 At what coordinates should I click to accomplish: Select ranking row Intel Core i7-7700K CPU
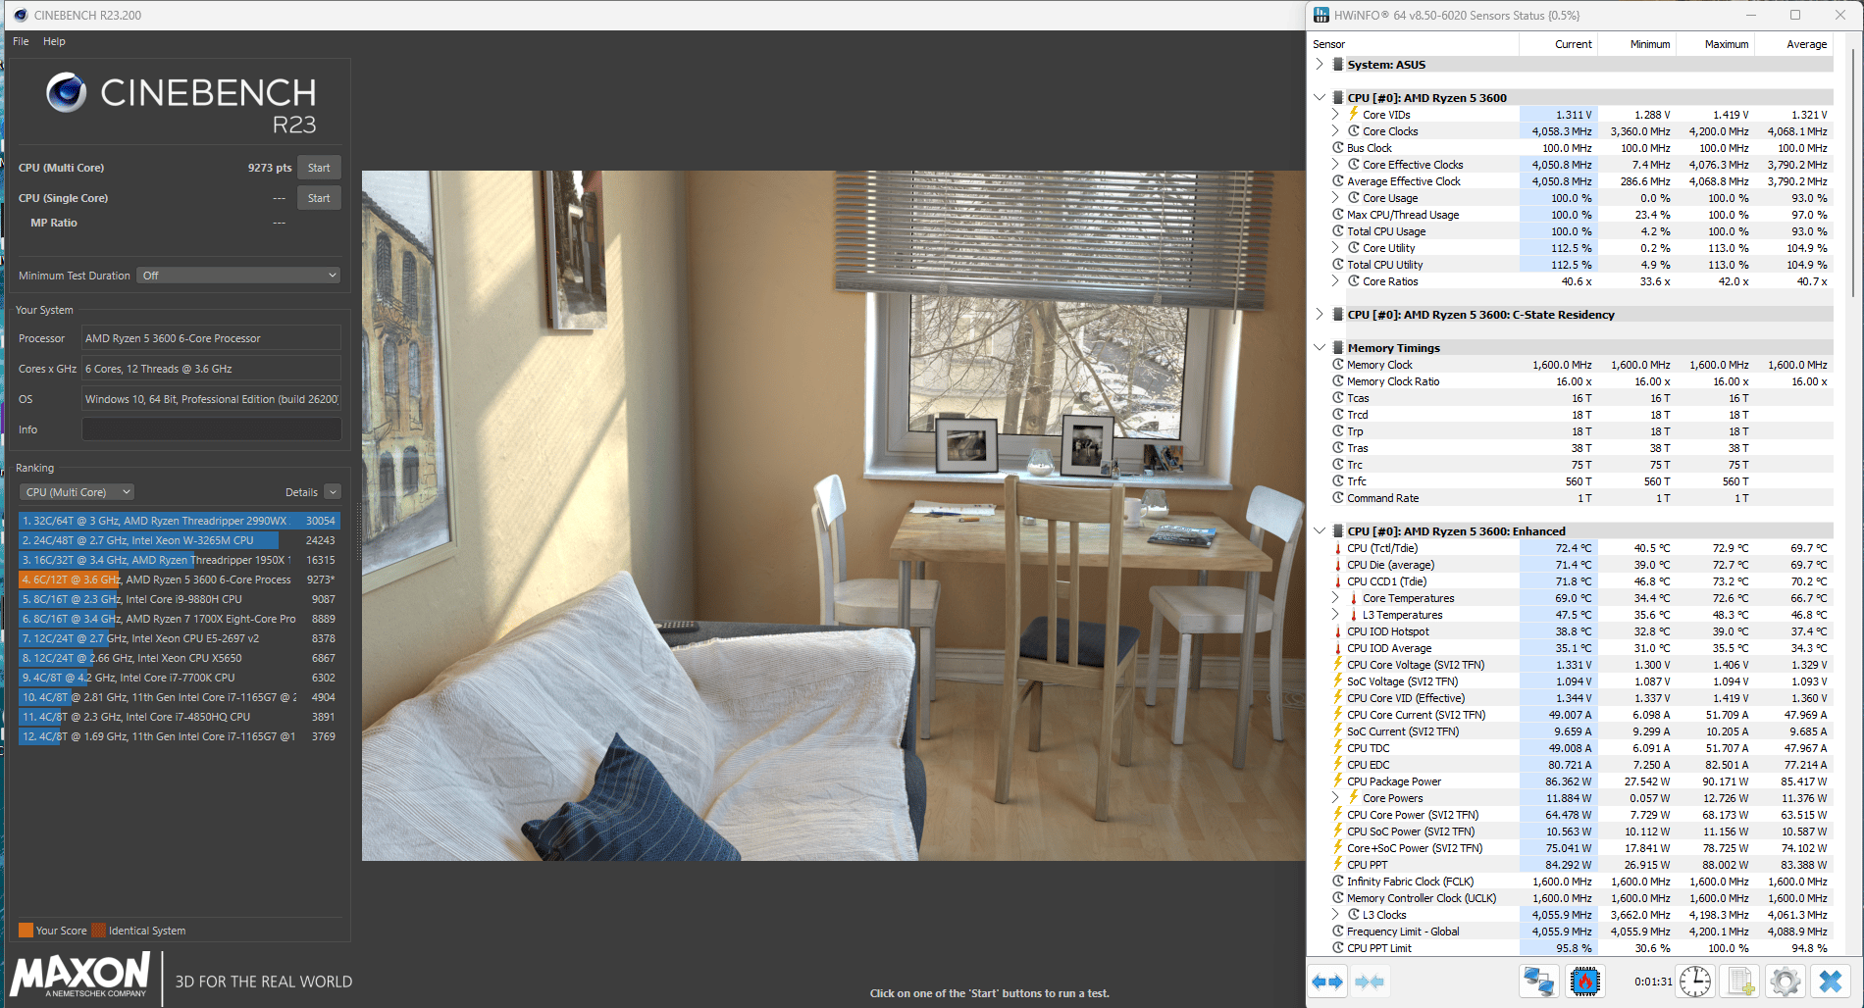pyautogui.click(x=179, y=678)
